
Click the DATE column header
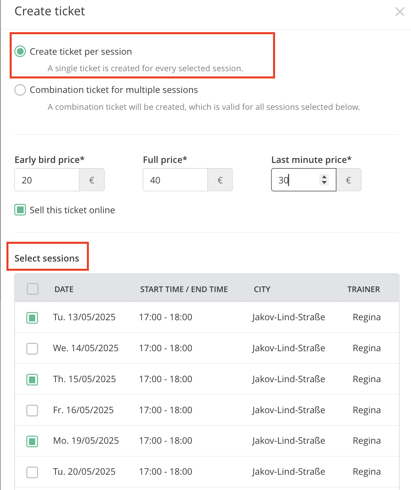pyautogui.click(x=64, y=289)
